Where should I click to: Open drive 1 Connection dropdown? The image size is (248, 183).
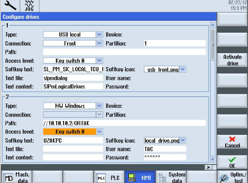coord(99,43)
